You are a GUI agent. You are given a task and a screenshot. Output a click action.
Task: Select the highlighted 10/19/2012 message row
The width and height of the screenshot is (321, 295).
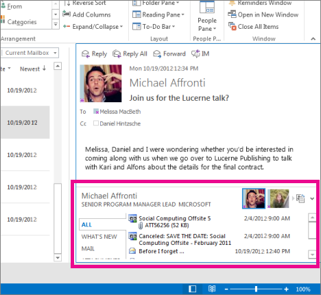click(x=25, y=122)
